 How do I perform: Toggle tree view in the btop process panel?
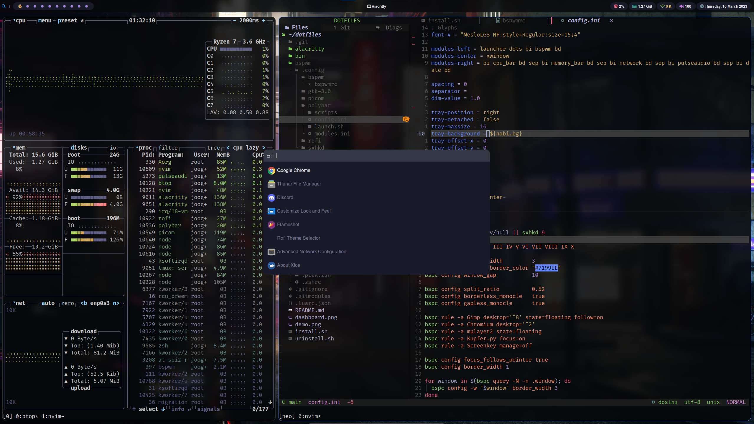(x=213, y=148)
